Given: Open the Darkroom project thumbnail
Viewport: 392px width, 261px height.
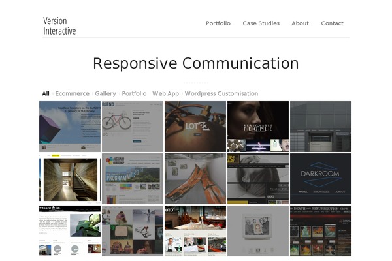Looking at the screenshot, I should (x=321, y=179).
